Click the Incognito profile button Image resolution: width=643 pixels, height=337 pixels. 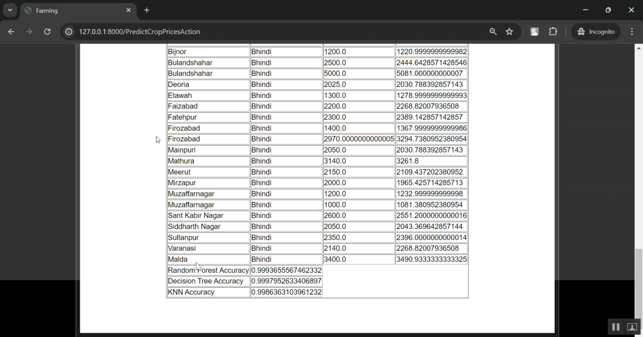click(x=596, y=32)
